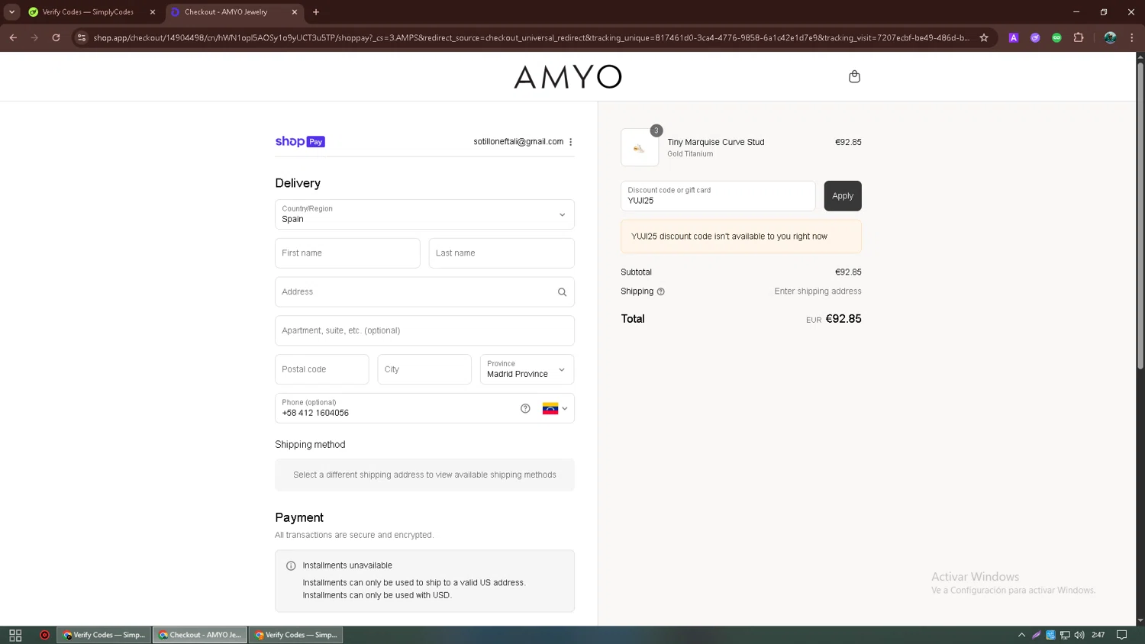Expand the Province dropdown
Viewport: 1145px width, 644px height.
click(527, 369)
